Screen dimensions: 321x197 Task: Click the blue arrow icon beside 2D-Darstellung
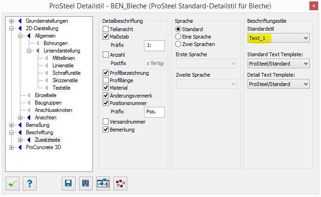(x=20, y=28)
